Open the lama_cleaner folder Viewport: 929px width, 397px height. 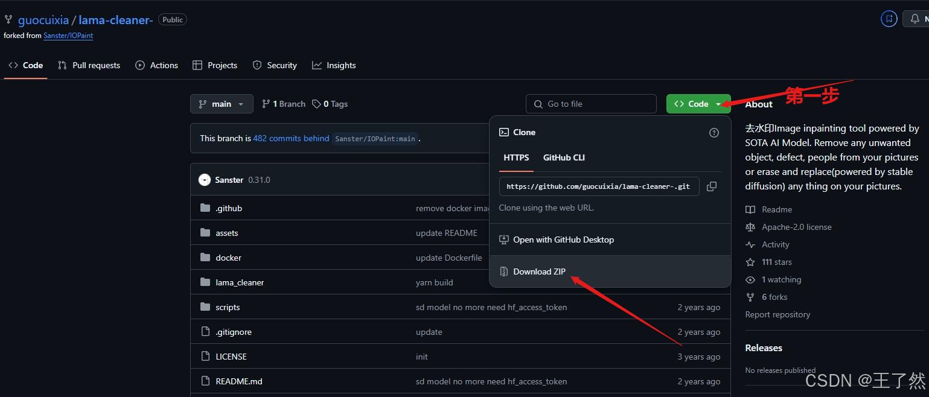click(240, 282)
